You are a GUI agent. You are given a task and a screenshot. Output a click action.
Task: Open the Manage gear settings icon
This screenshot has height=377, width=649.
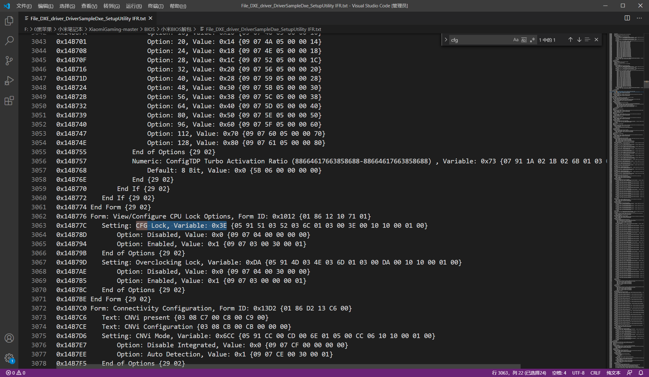coord(9,358)
